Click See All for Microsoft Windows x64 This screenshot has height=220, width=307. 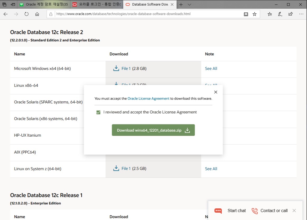(211, 68)
